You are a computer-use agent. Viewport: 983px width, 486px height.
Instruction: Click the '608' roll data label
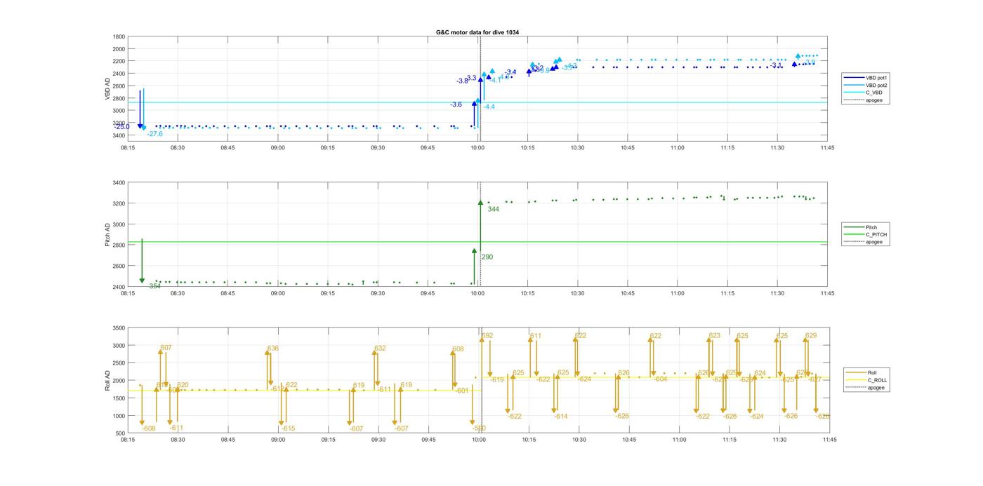[458, 349]
